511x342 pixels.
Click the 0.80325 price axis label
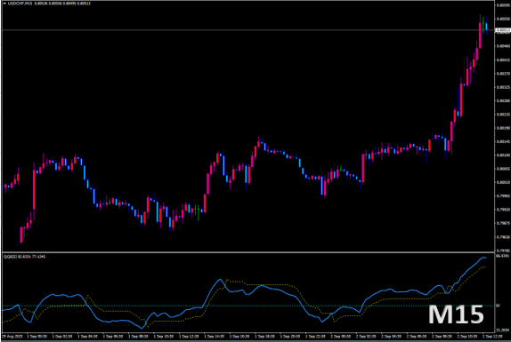coord(503,87)
